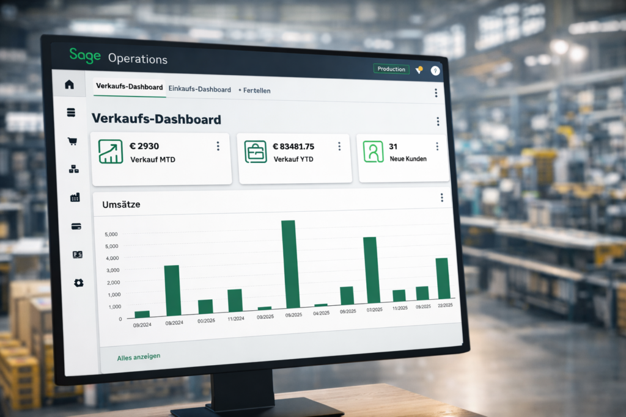Open the settings gear in the sidebar
626x417 pixels.
[79, 283]
